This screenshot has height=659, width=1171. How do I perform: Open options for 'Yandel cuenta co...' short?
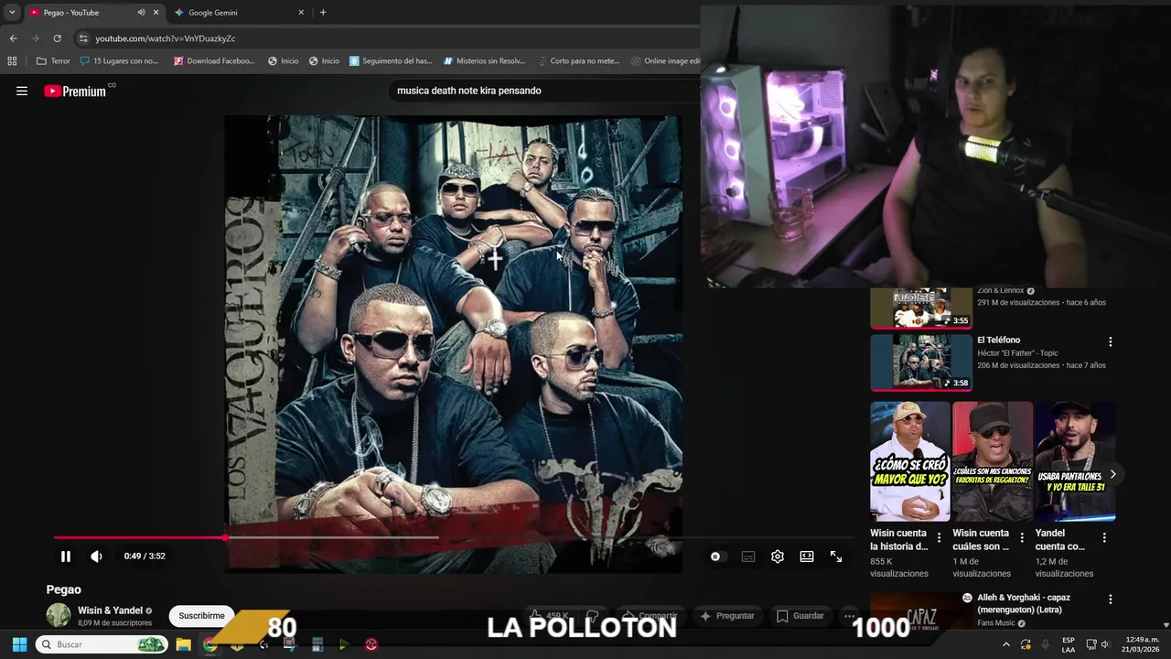pyautogui.click(x=1104, y=538)
